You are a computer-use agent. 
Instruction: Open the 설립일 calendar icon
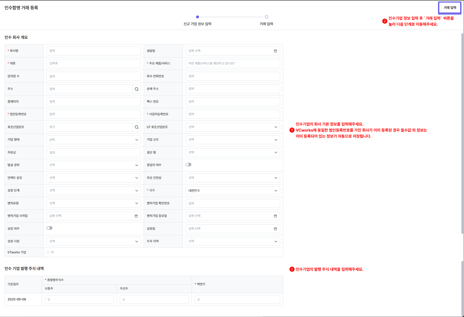pyautogui.click(x=275, y=51)
